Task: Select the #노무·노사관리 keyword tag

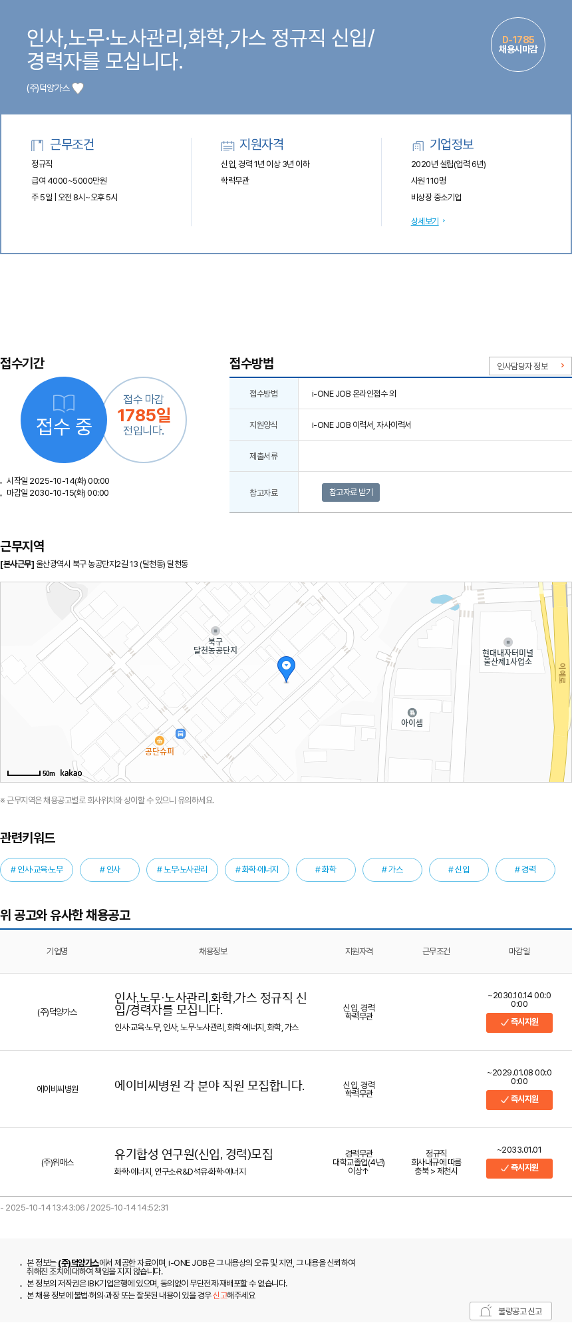Action: 182,870
